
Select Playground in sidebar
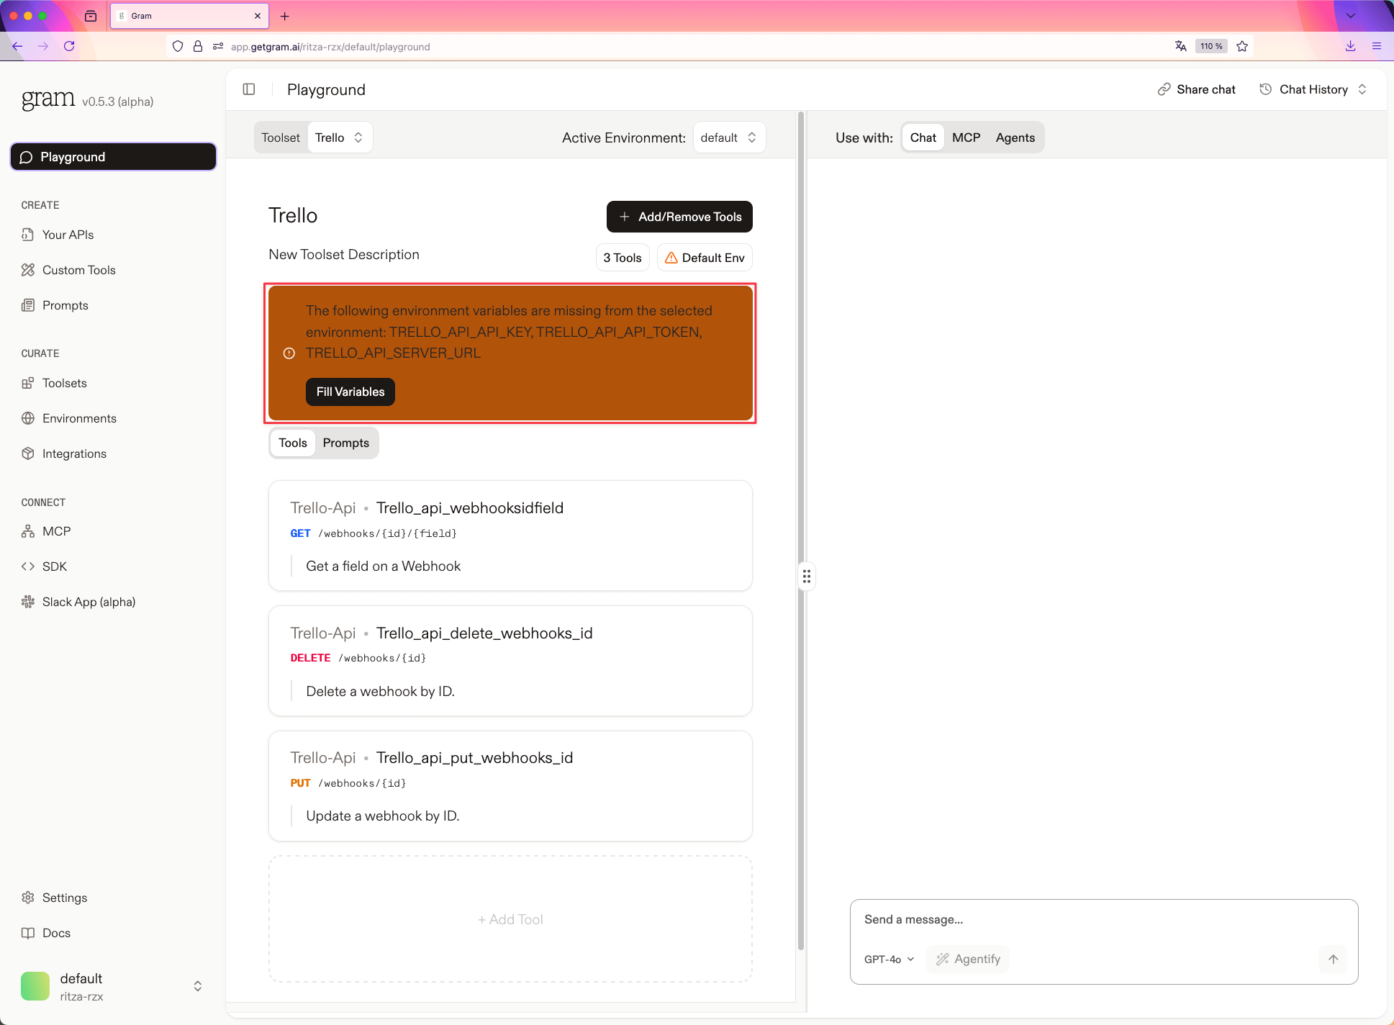(x=113, y=157)
